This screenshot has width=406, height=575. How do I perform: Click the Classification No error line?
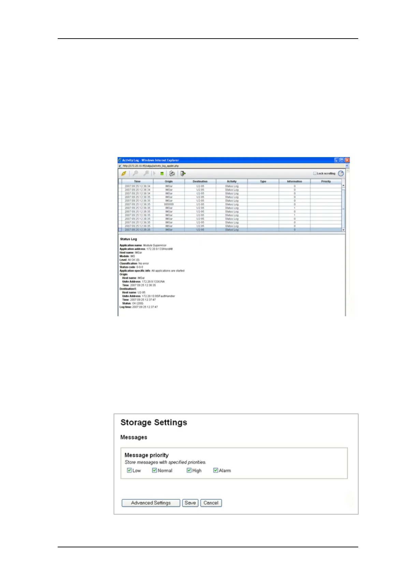click(x=134, y=263)
